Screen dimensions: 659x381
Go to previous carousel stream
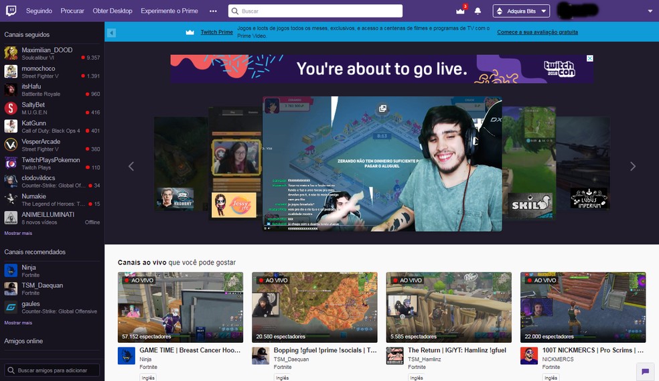131,166
